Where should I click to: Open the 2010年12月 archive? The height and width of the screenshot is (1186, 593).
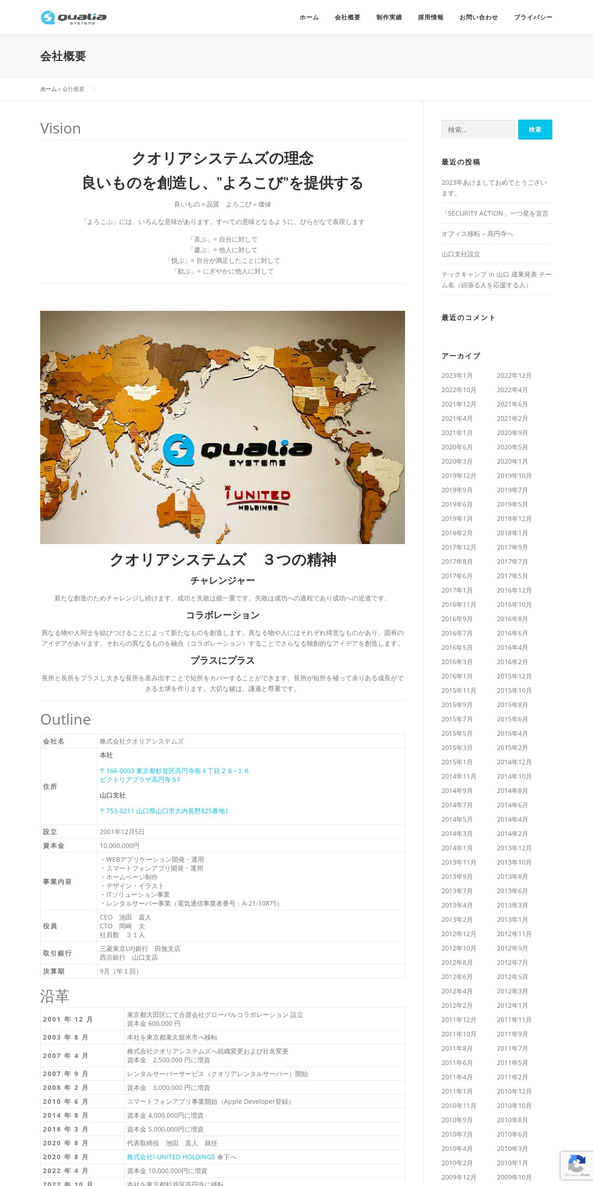[x=514, y=1091]
